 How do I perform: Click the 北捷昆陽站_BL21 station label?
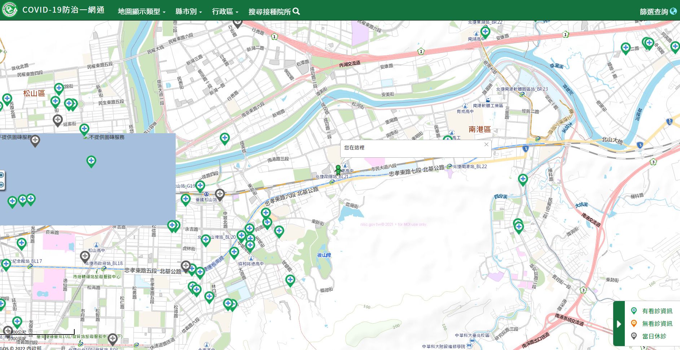pyautogui.click(x=332, y=177)
